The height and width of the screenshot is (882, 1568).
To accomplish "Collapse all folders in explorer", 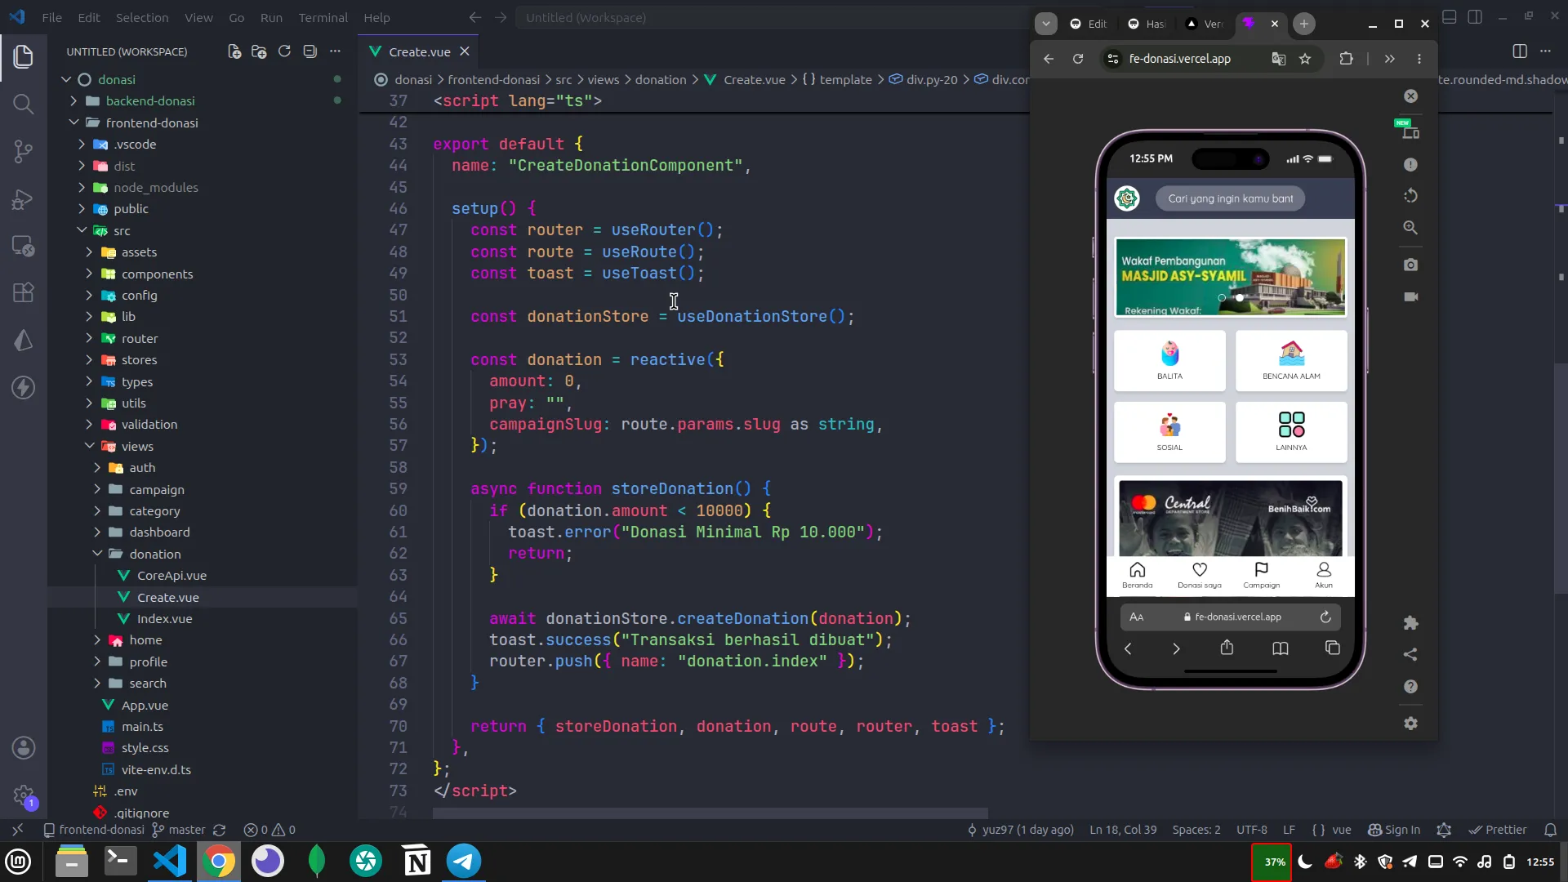I will (310, 51).
